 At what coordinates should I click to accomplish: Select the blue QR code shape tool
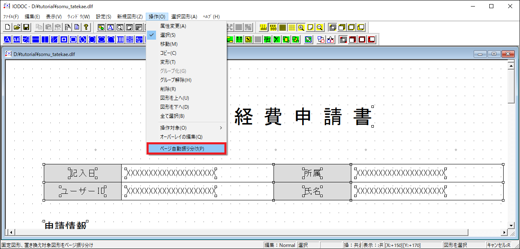point(130,39)
